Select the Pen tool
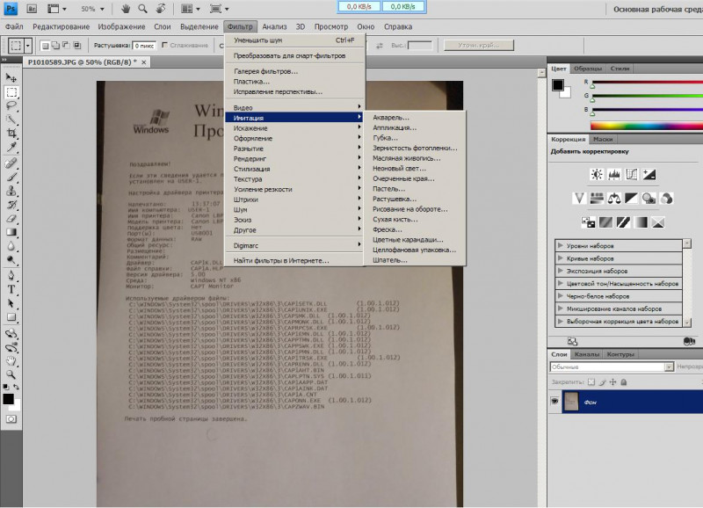The height and width of the screenshot is (508, 703). (x=11, y=275)
